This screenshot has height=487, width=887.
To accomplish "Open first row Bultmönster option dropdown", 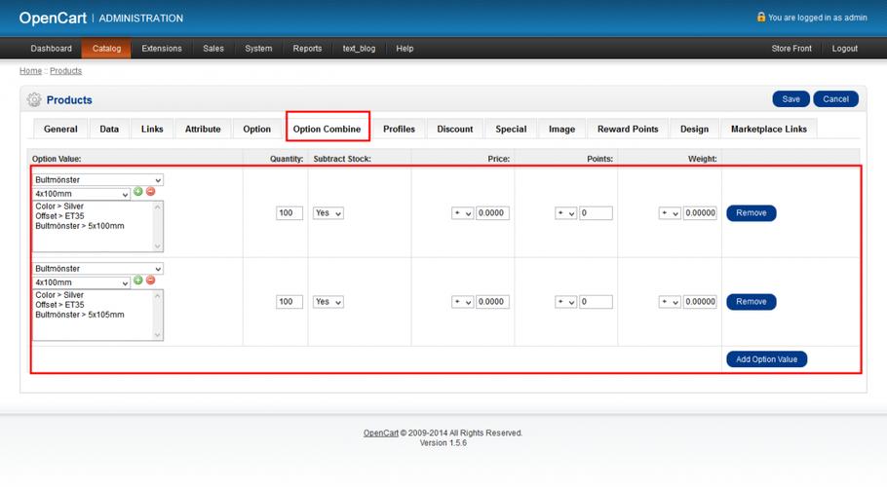I will point(97,180).
